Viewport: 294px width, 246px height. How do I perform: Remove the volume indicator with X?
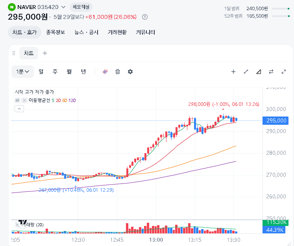tap(17, 225)
